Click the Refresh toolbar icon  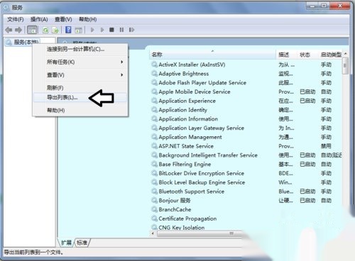click(45, 30)
